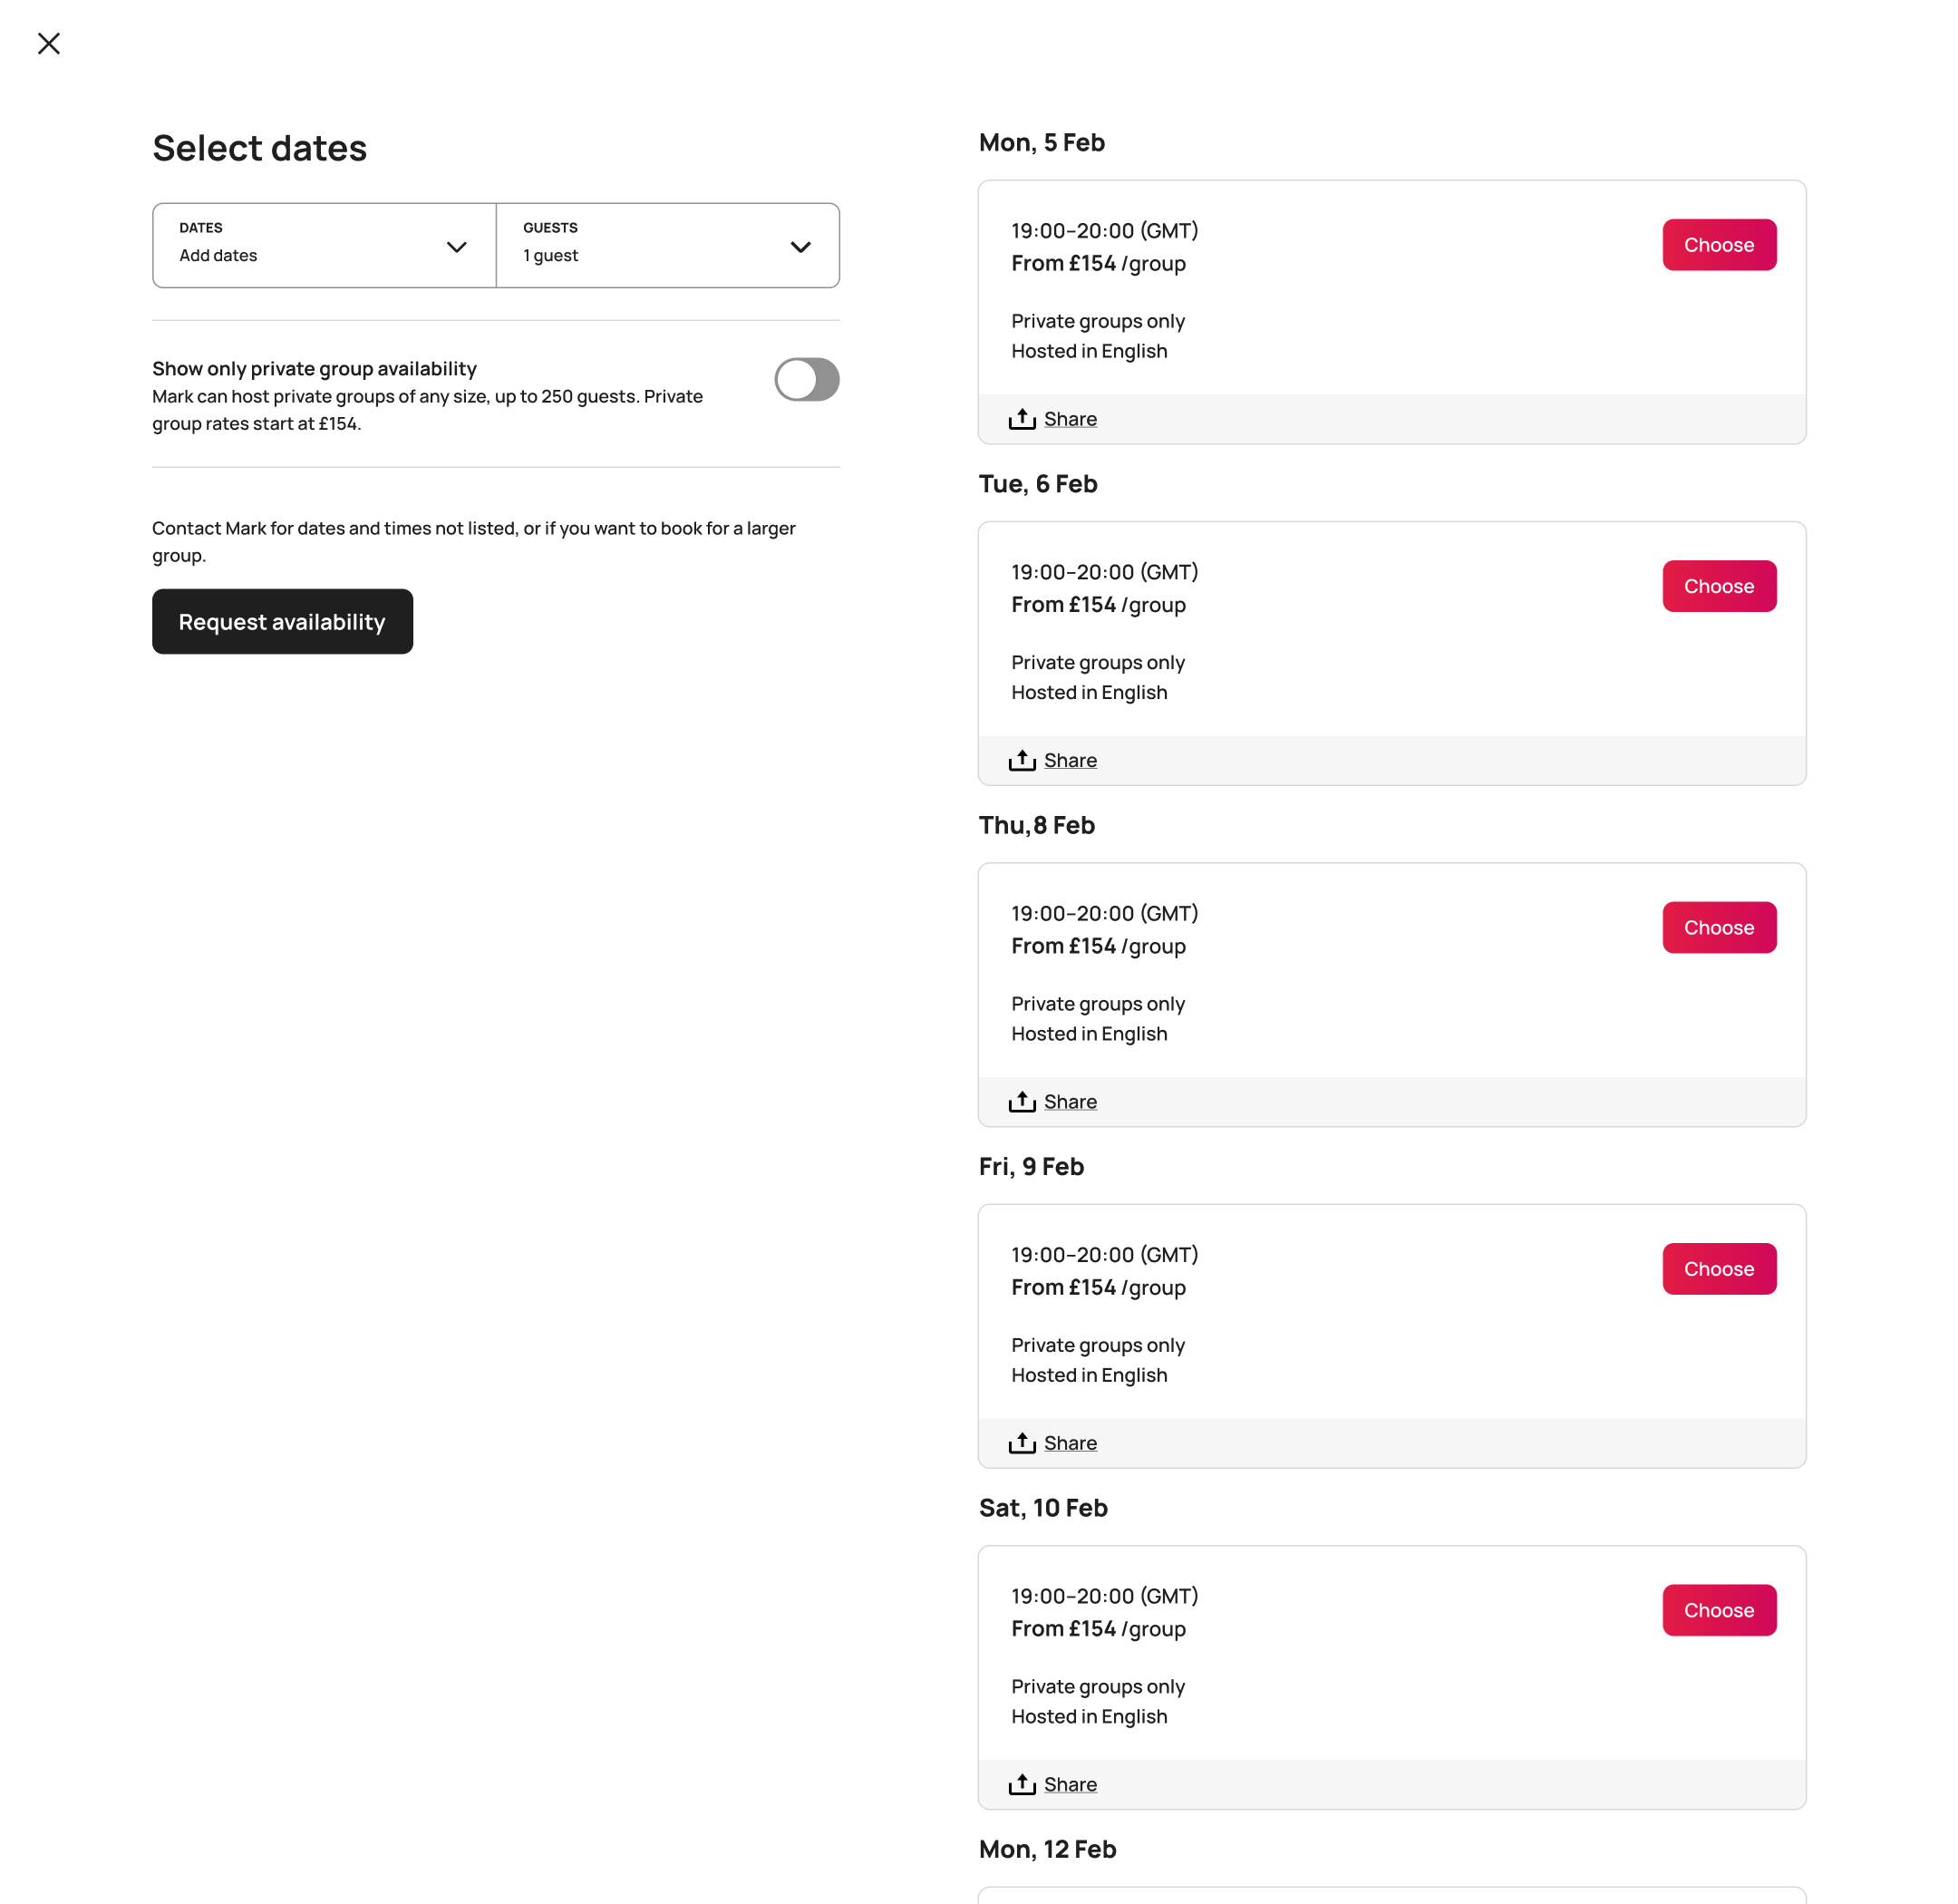Click the Share link under Mon, 5 Feb

point(1070,419)
